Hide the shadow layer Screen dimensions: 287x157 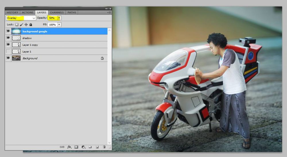pos(8,38)
